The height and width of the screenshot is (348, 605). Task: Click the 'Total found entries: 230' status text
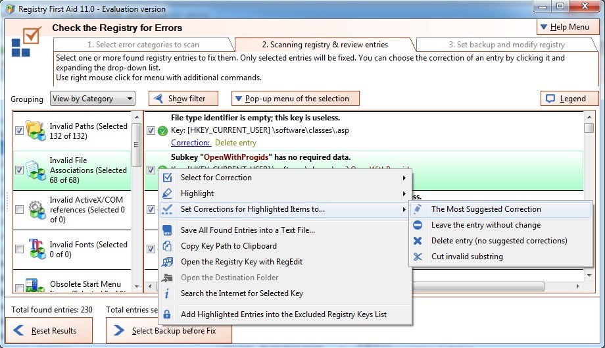click(52, 309)
